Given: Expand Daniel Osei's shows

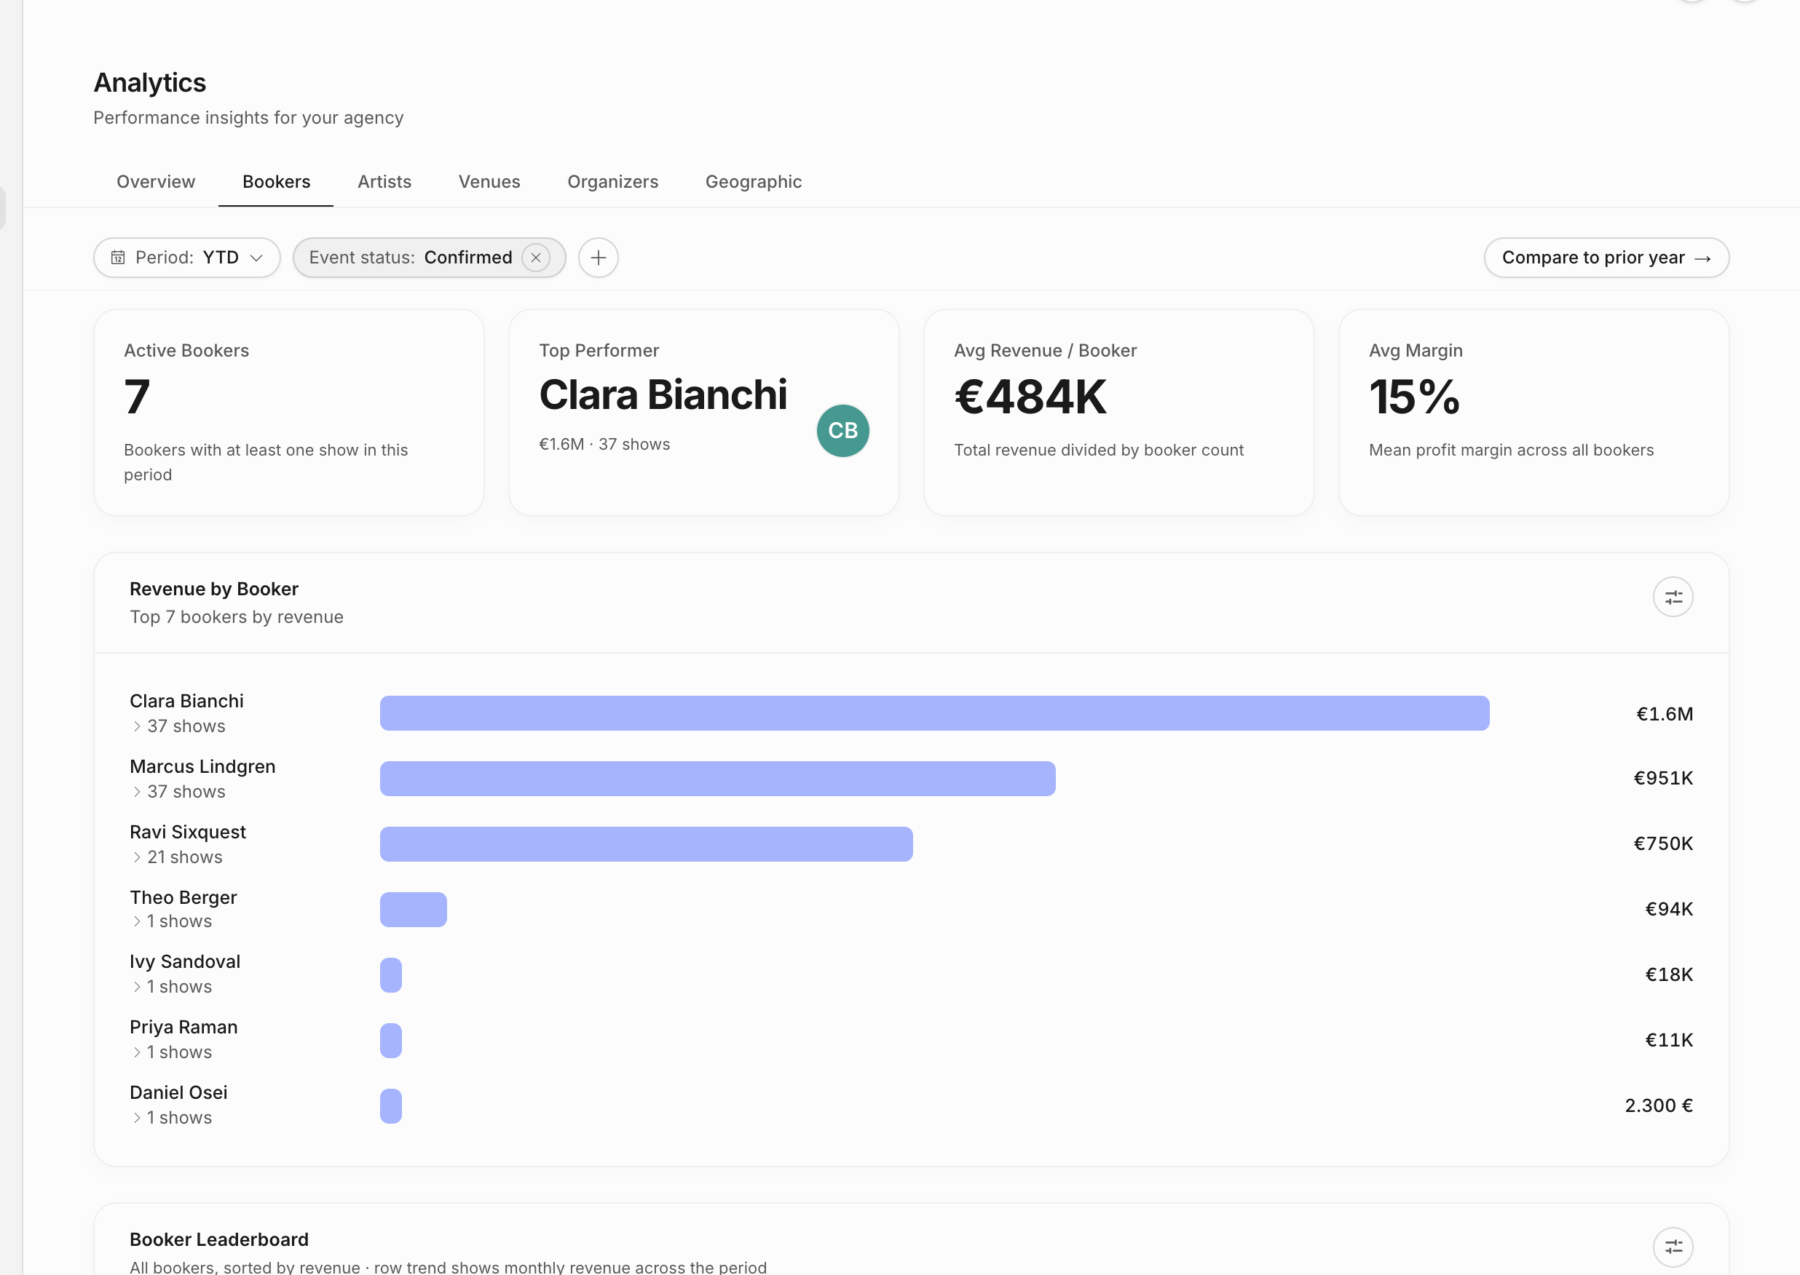Looking at the screenshot, I should pos(171,1118).
